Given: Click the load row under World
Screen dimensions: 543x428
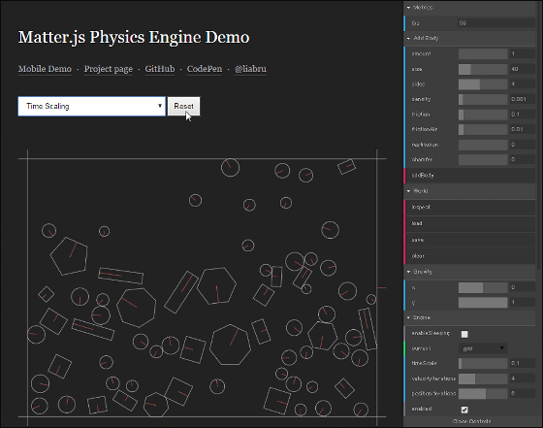Looking at the screenshot, I should click(469, 223).
